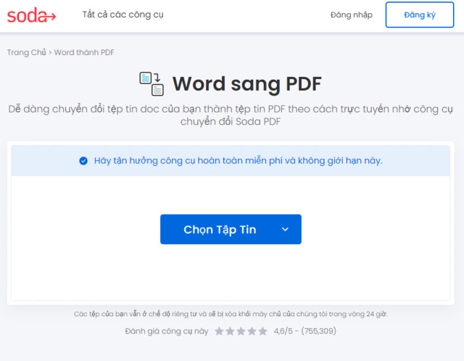Go to Trang Chủ breadcrumb

tap(26, 52)
